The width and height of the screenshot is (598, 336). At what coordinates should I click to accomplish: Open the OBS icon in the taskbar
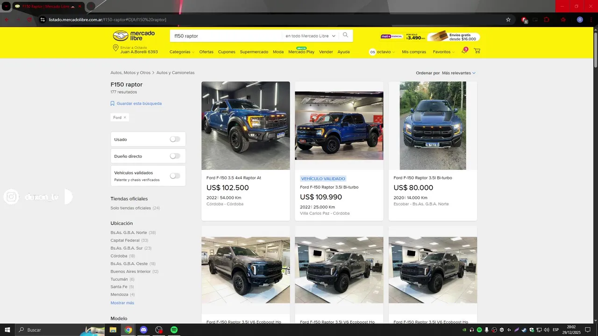(x=159, y=330)
